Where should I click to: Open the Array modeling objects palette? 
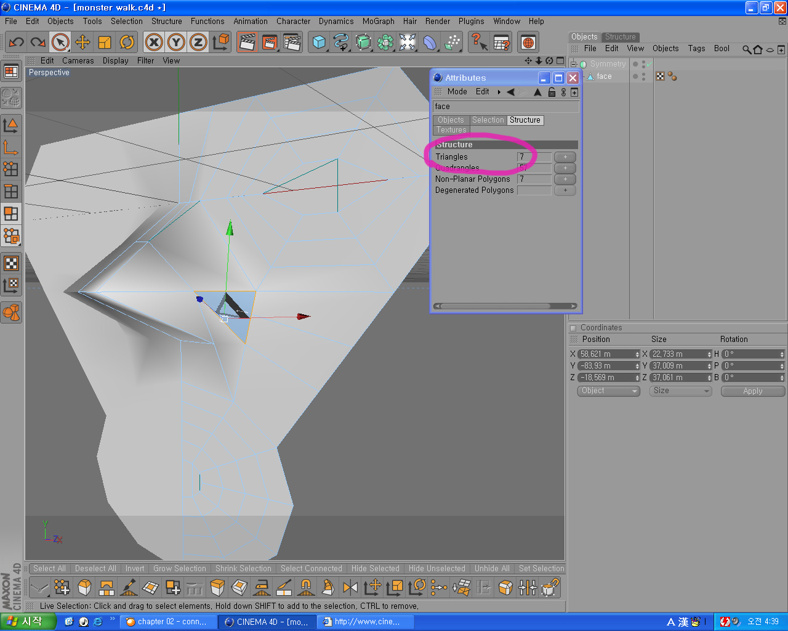pyautogui.click(x=385, y=42)
